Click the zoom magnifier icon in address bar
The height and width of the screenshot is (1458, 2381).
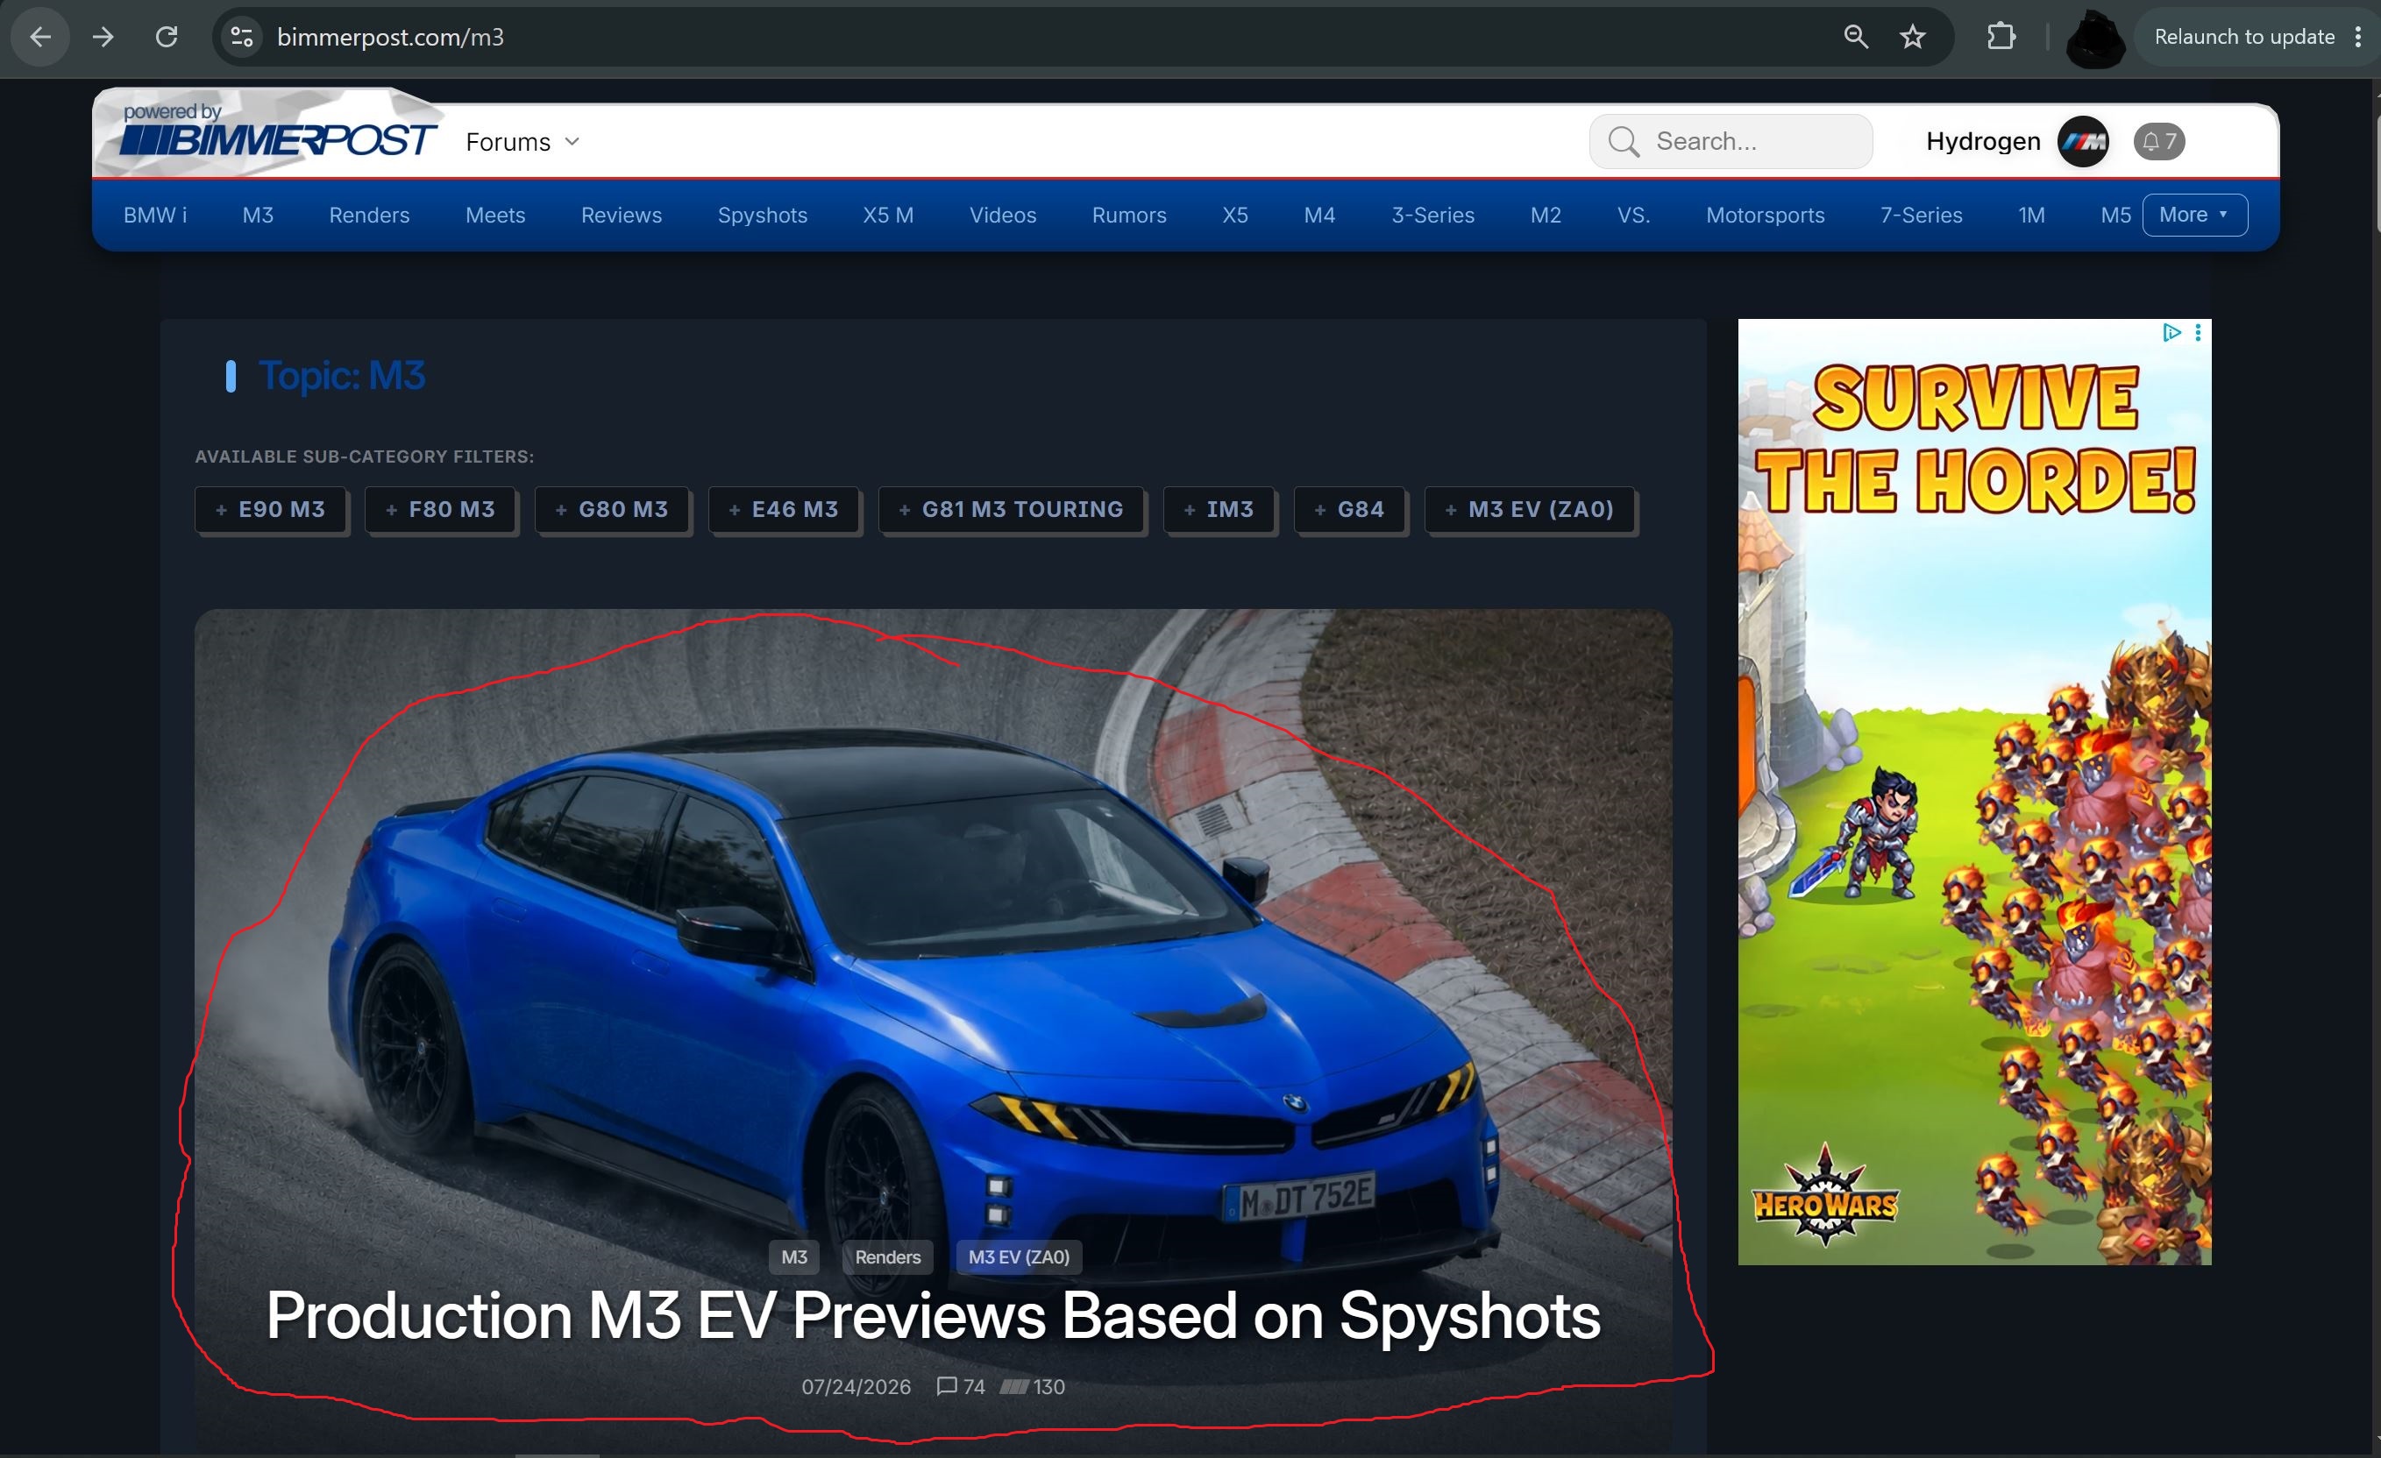click(x=1855, y=37)
